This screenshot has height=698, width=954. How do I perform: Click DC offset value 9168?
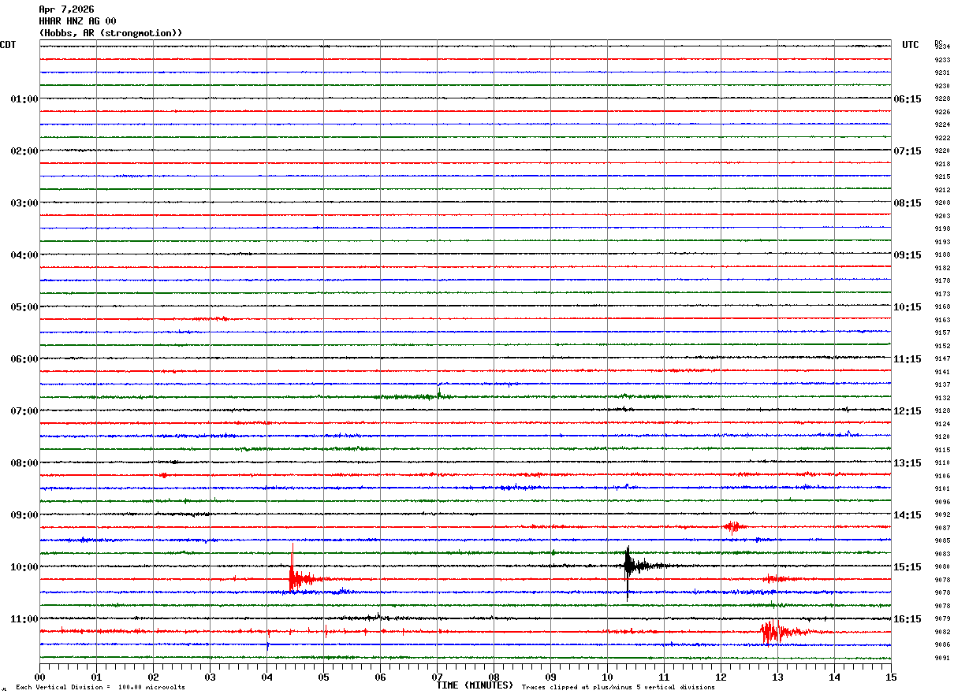[x=942, y=307]
